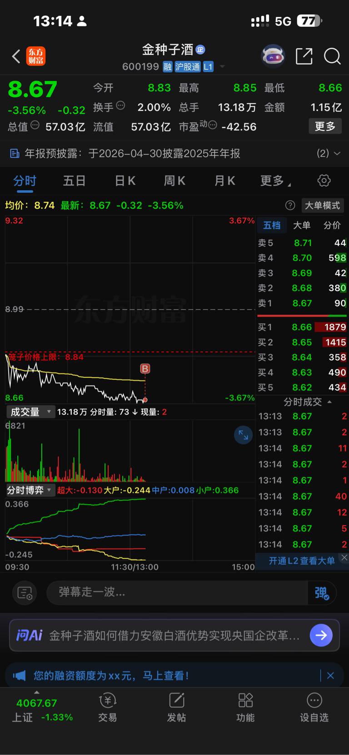This screenshot has height=755, width=349.
Task: Tap the megaphone announcement icon
Action: (x=19, y=676)
